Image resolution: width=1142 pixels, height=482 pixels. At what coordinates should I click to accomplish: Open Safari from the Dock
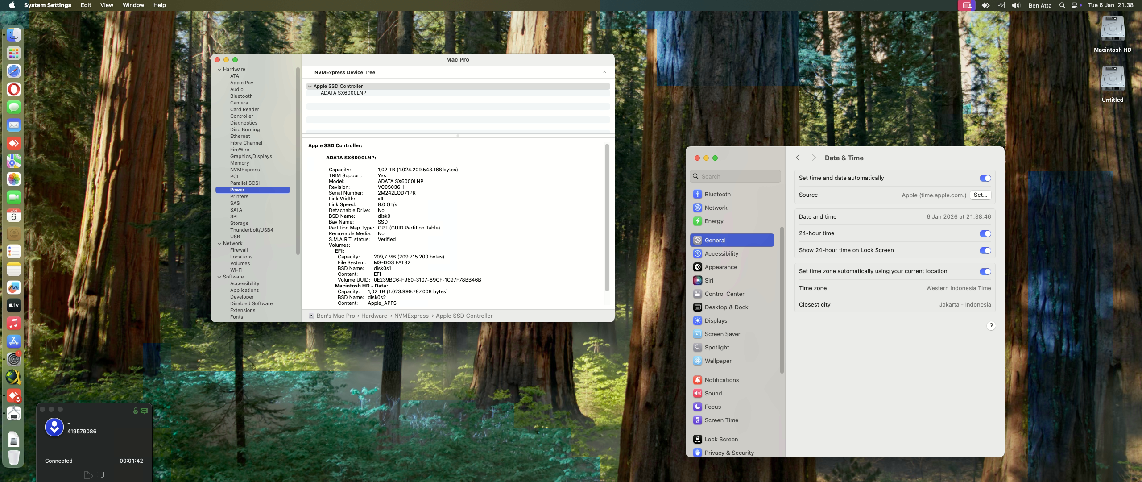tap(14, 71)
